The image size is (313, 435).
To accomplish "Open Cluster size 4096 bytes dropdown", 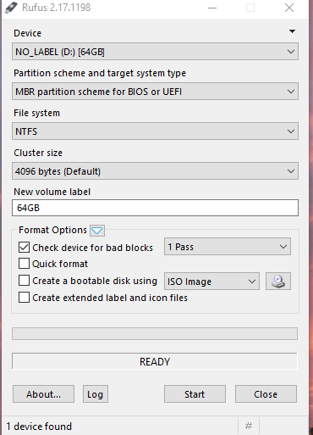I will point(155,171).
